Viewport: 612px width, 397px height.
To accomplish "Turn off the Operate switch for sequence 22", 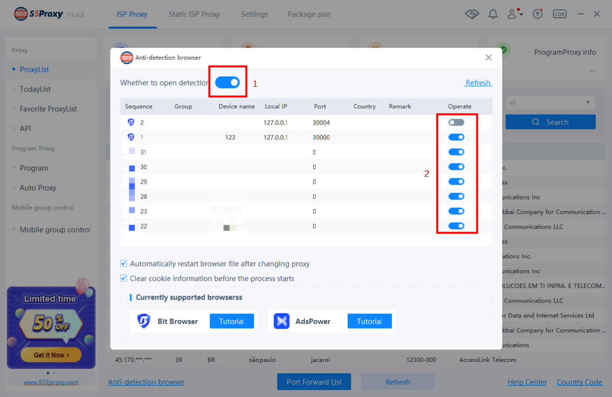I will 456,226.
